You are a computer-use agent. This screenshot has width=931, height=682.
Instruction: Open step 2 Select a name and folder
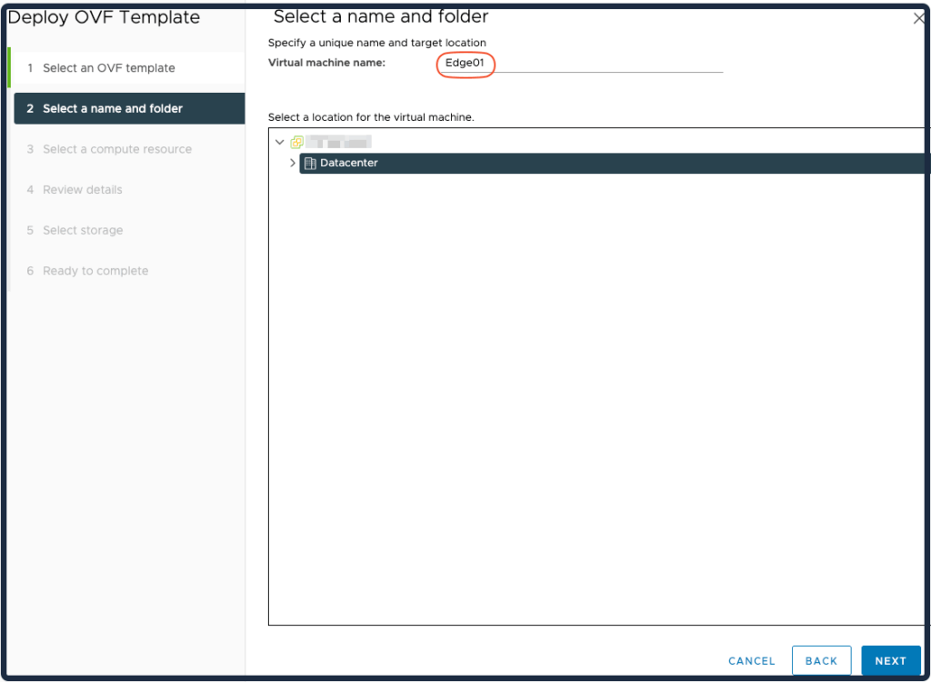pos(129,108)
